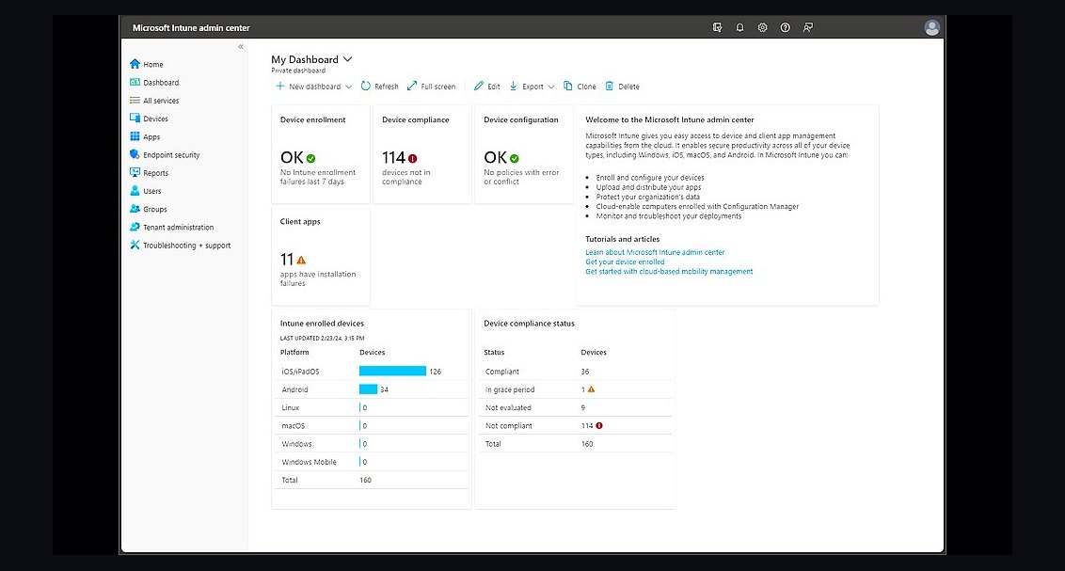Open Get started with cloud-based mobility management
This screenshot has height=571, width=1065.
[x=669, y=271]
